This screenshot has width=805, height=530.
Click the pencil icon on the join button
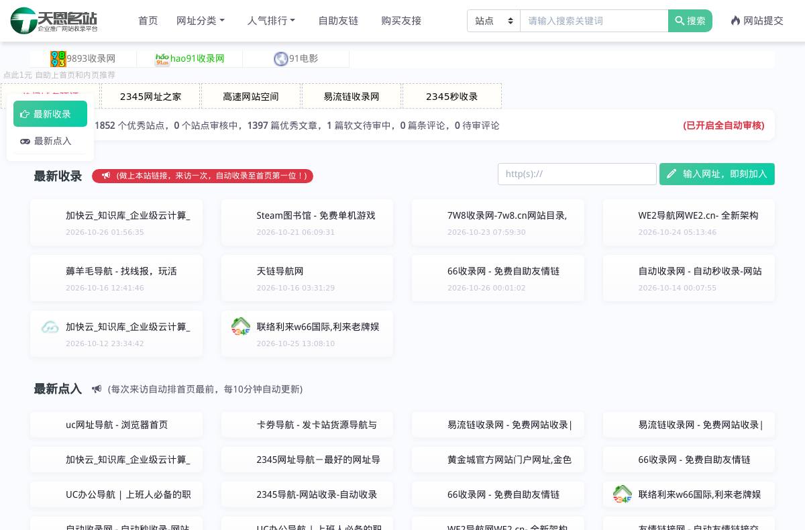coord(672,174)
